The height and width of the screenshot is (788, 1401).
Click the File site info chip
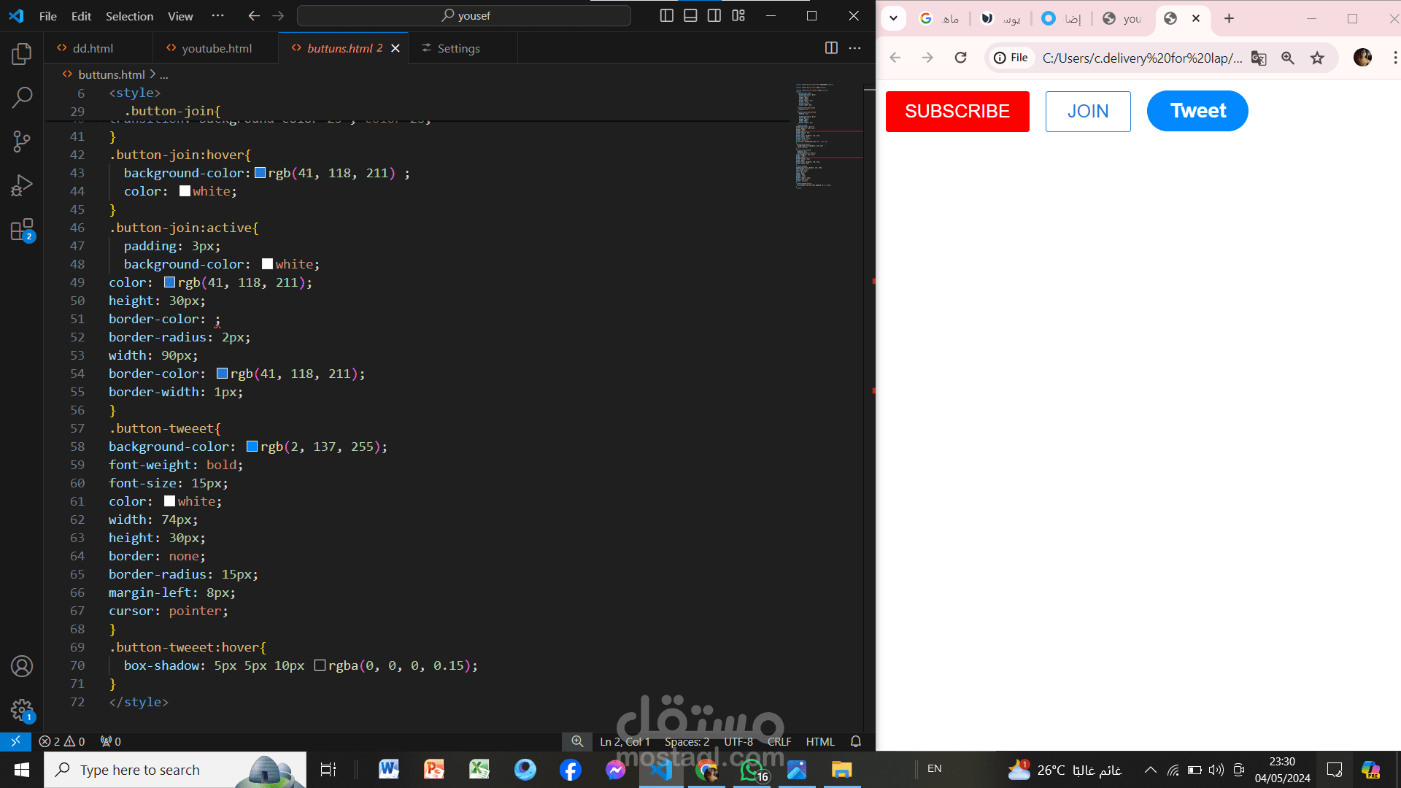point(1011,58)
